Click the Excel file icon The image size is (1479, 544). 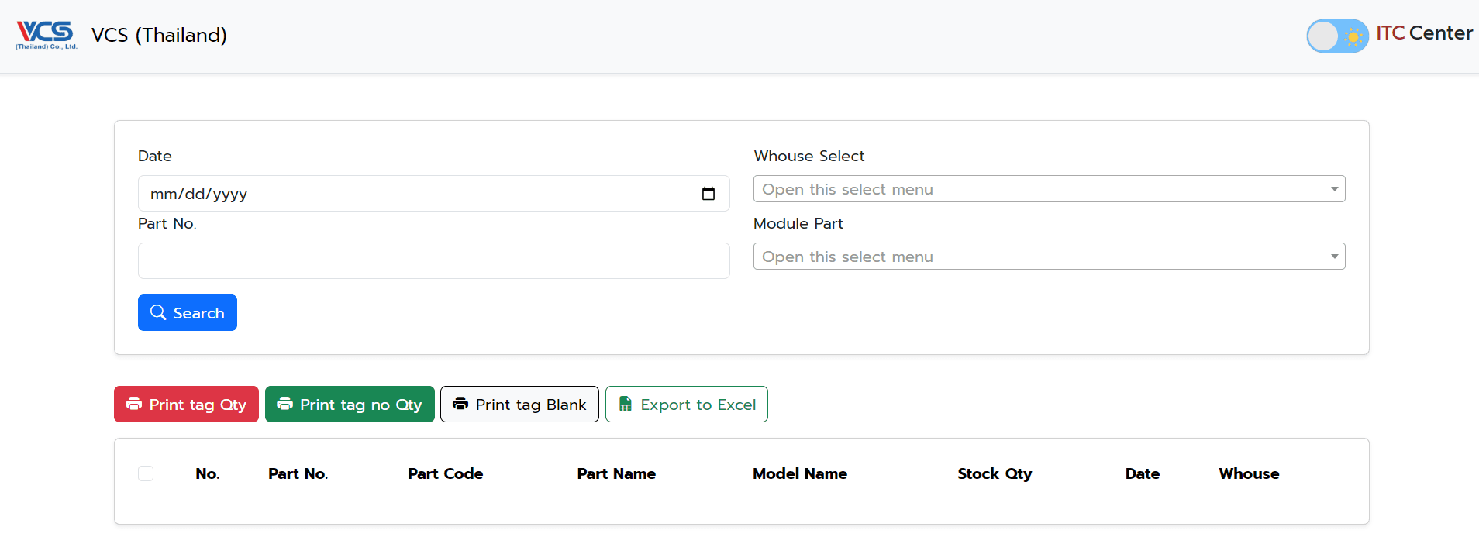[x=625, y=405]
